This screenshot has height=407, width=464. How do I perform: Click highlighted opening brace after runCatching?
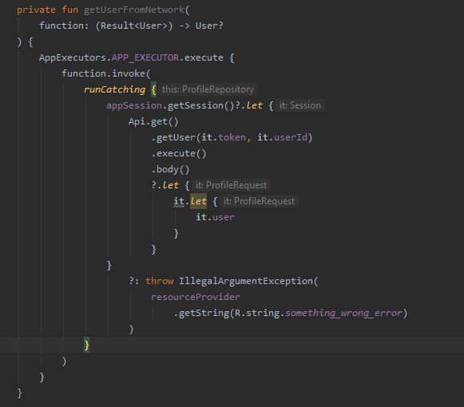point(153,89)
